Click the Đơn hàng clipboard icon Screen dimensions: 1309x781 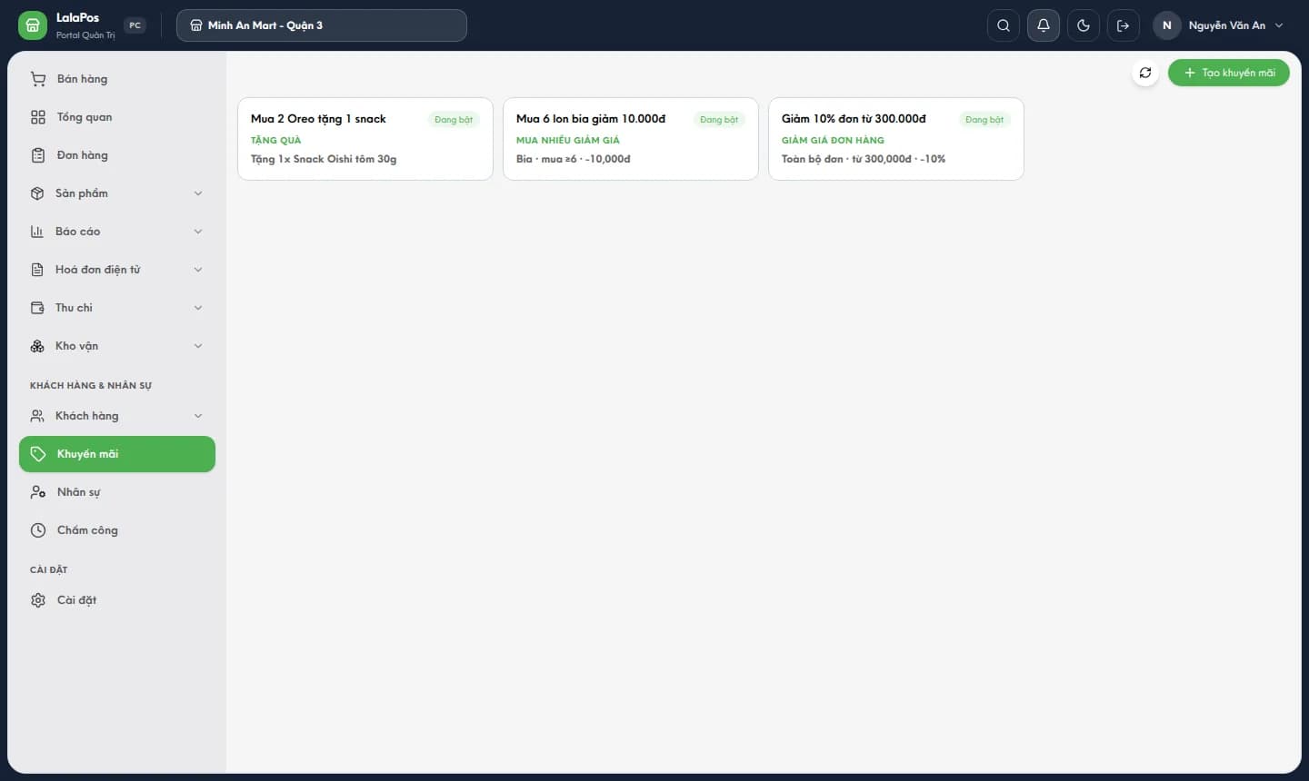[38, 155]
